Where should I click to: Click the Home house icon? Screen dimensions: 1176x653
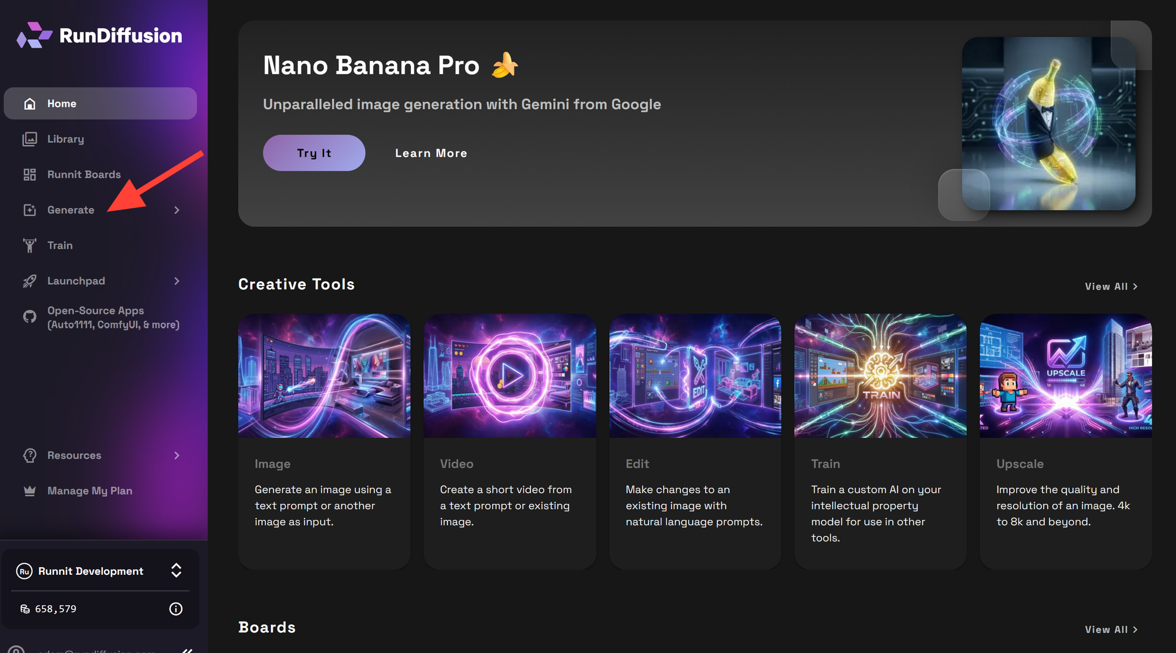coord(29,104)
